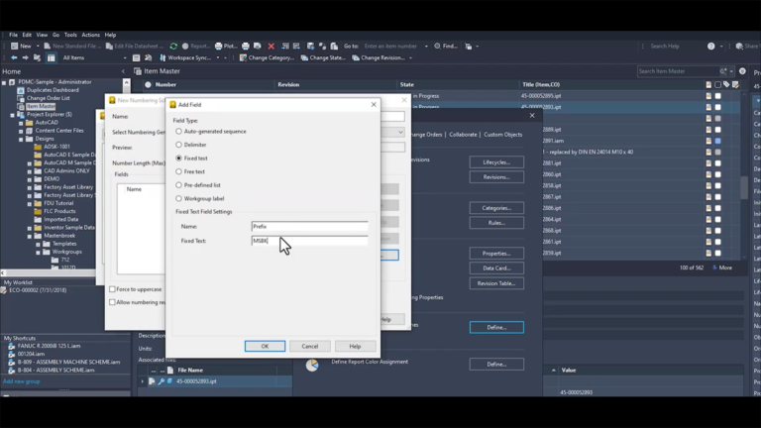Click the Report toolbar icon
The image size is (761, 428).
(185, 47)
